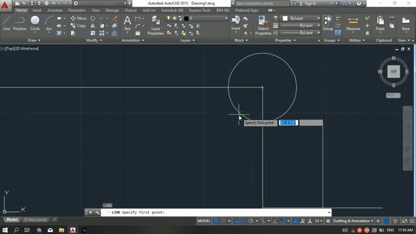This screenshot has height=234, width=416.
Task: Click the Array tool icon
Action: tap(102, 33)
